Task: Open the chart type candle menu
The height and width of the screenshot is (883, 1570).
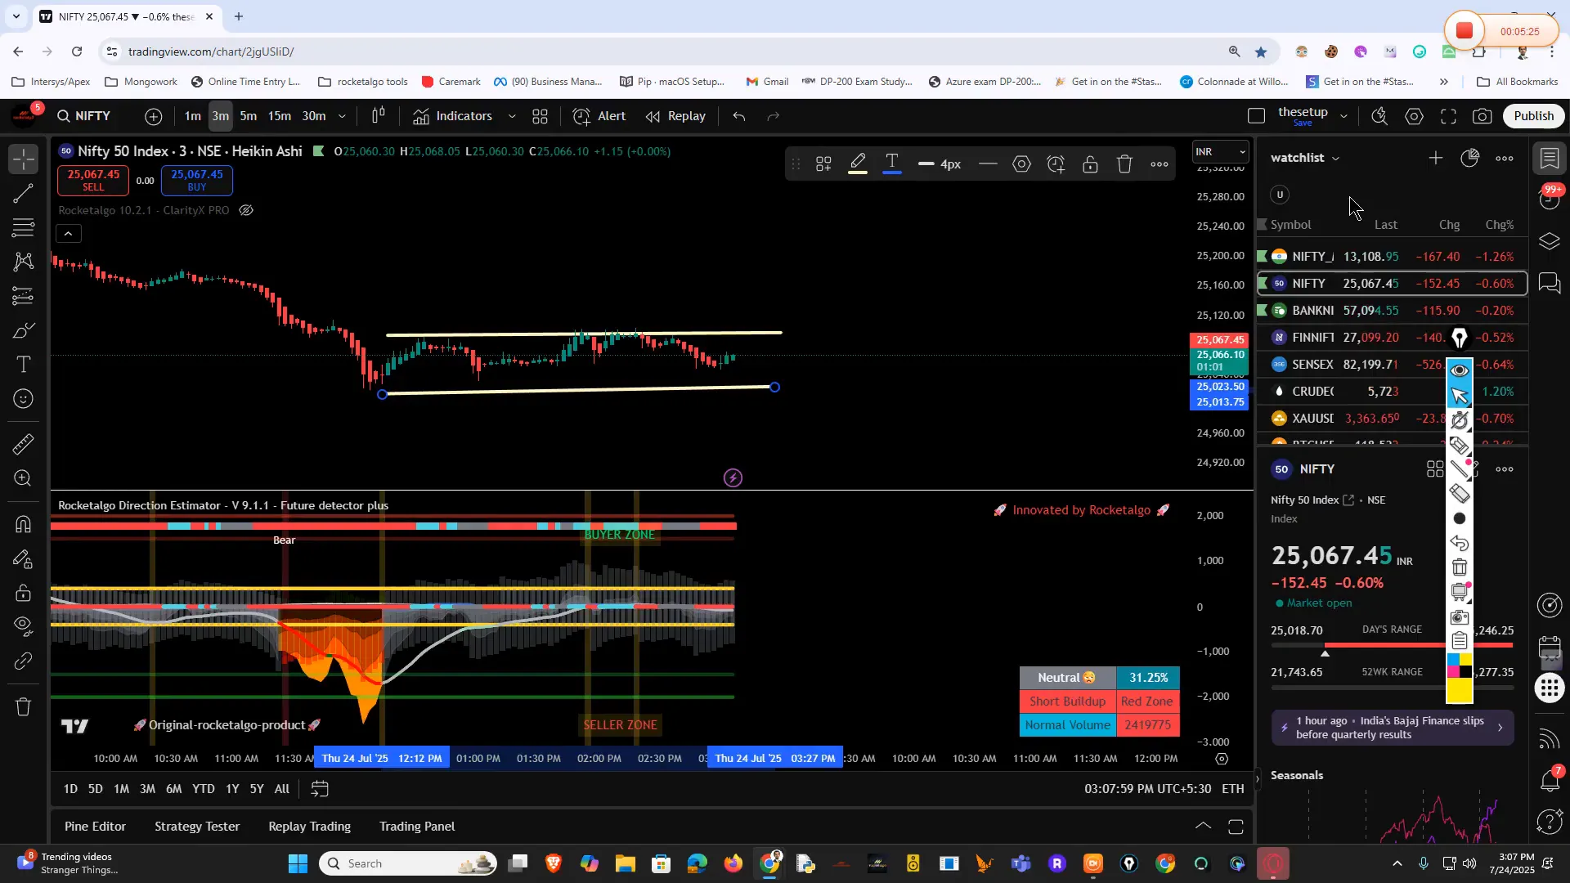Action: click(x=378, y=116)
